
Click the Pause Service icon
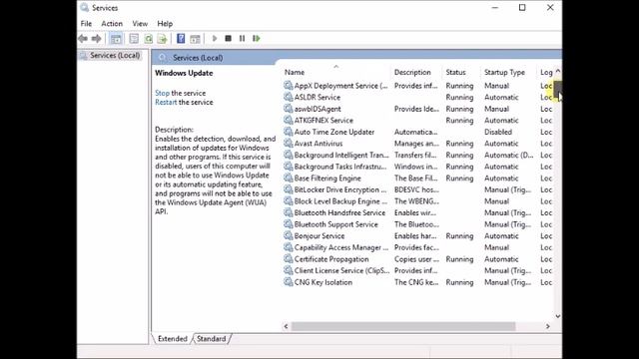pos(242,38)
